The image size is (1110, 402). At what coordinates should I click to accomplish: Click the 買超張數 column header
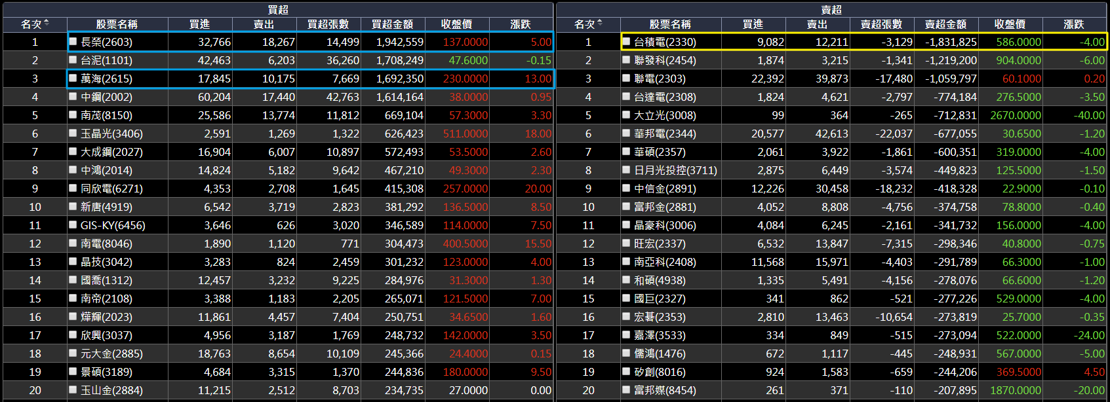point(328,24)
